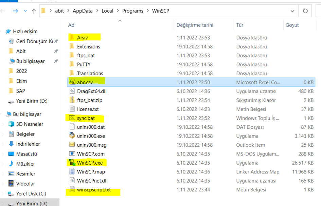The width and height of the screenshot is (321, 206).
Task: Open 'Hızlı erişim' in navigation pane
Action: 25,32
